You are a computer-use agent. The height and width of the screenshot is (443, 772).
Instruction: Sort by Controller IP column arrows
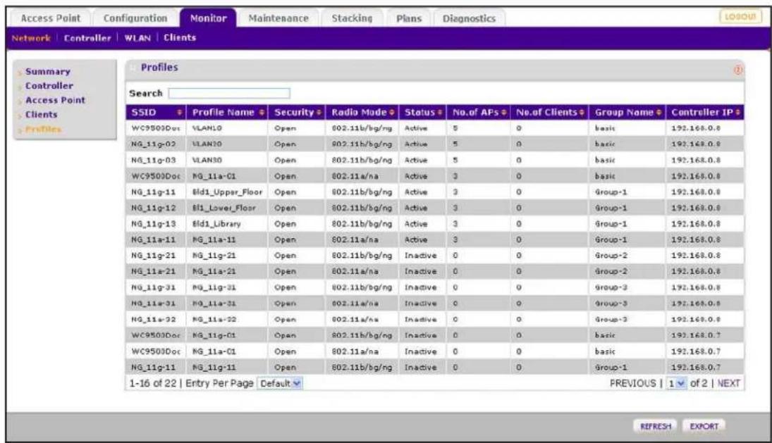pos(738,113)
